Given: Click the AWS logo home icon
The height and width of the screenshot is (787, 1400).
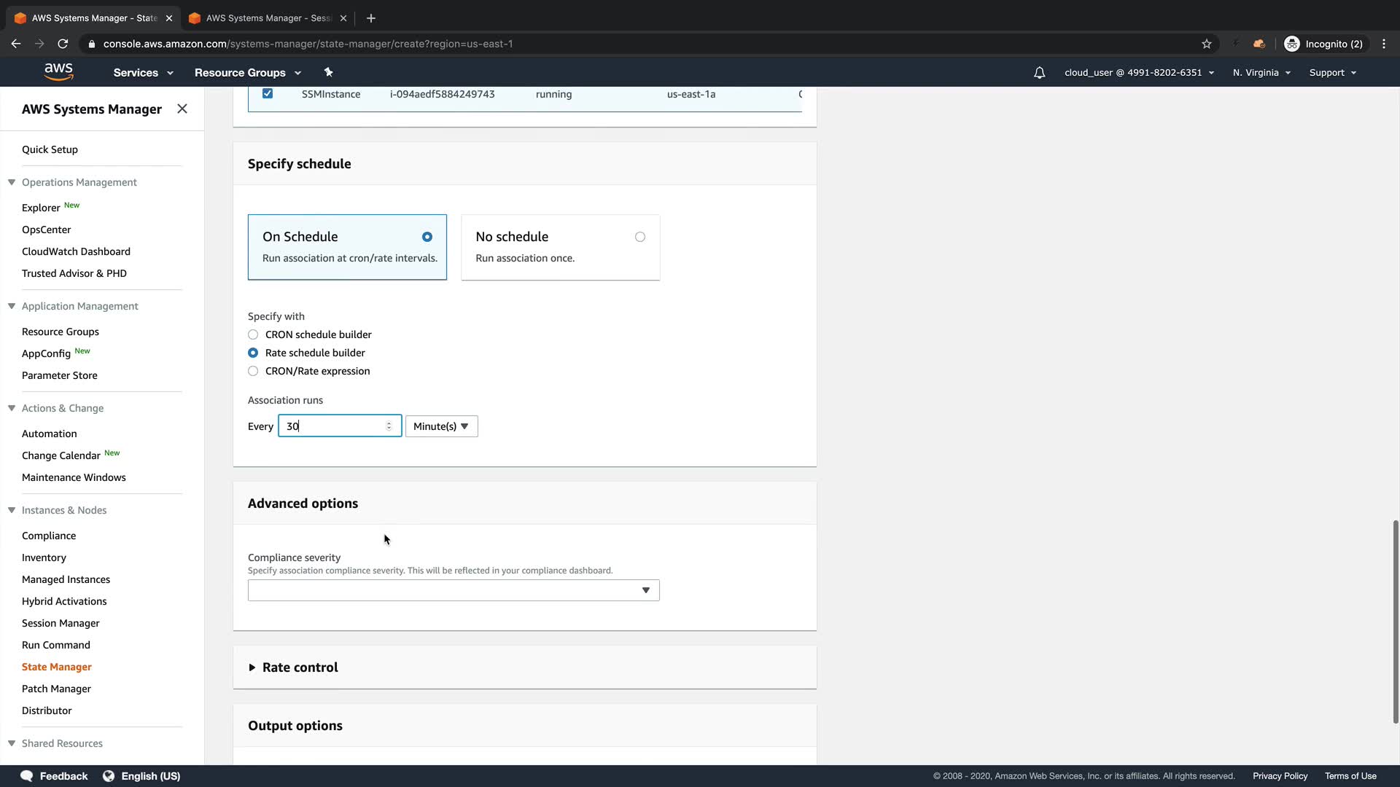Looking at the screenshot, I should coord(58,71).
